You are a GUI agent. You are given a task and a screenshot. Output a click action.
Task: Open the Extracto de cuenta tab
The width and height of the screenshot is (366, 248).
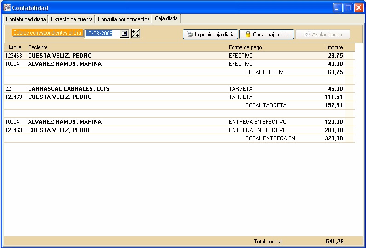coord(72,19)
